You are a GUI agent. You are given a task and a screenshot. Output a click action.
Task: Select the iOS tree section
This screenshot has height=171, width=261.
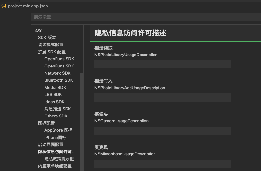tap(38, 30)
